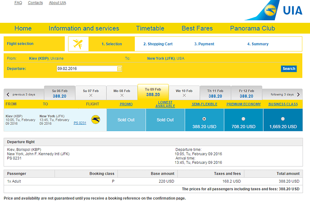
Task: Open flight PS 0231 details link
Action: click(80, 123)
